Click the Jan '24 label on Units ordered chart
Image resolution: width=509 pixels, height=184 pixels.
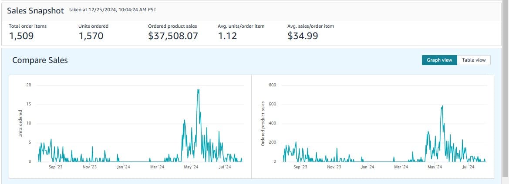[124, 167]
